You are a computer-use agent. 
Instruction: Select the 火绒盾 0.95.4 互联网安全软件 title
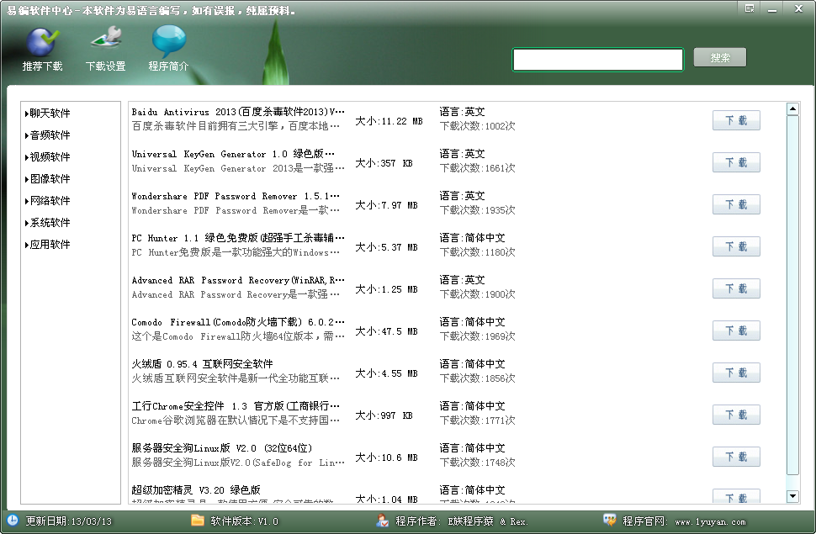pyautogui.click(x=202, y=364)
